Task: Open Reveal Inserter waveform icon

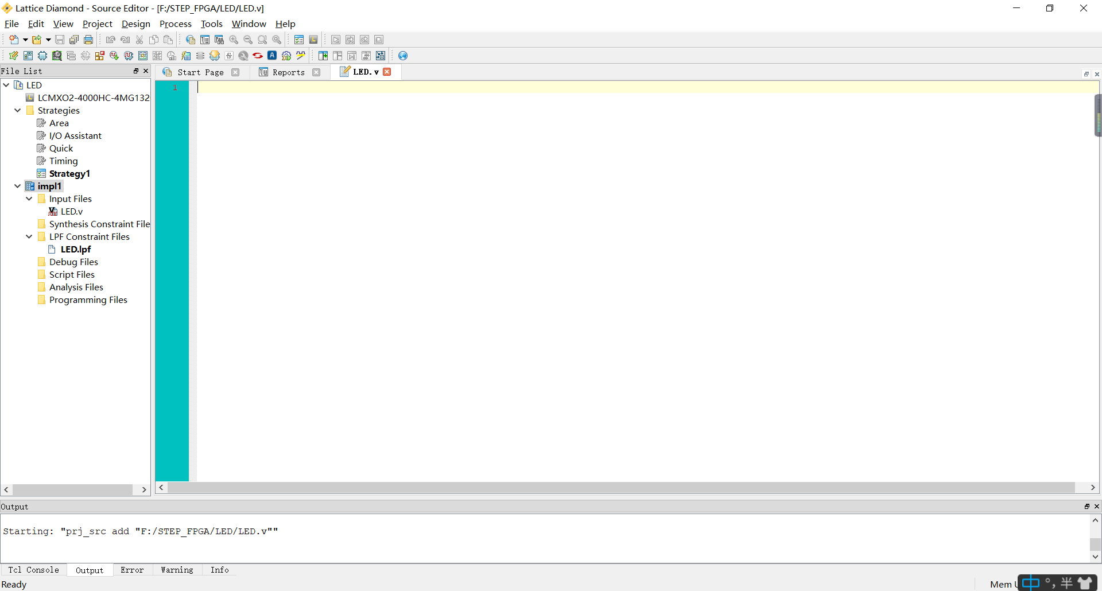Action: coord(114,56)
